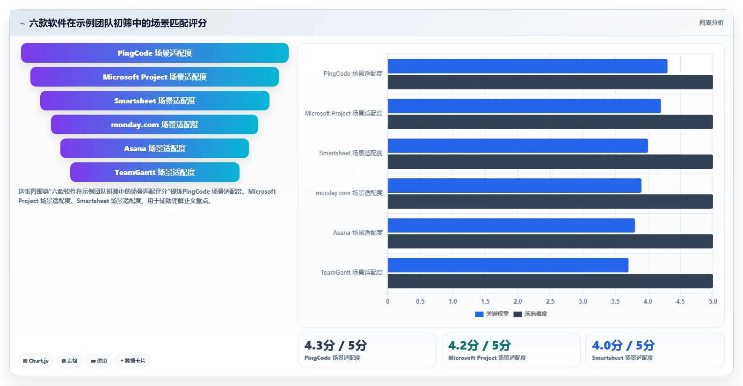This screenshot has height=386, width=743.
Task: Select the Microsoft Project 场景适配度 funnel bar
Action: 155,77
